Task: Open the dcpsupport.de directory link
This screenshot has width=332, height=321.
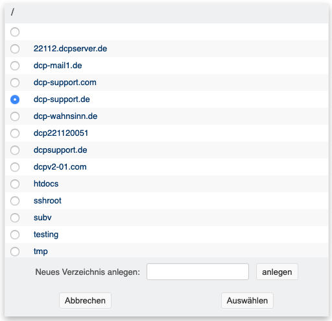Action: click(60, 150)
